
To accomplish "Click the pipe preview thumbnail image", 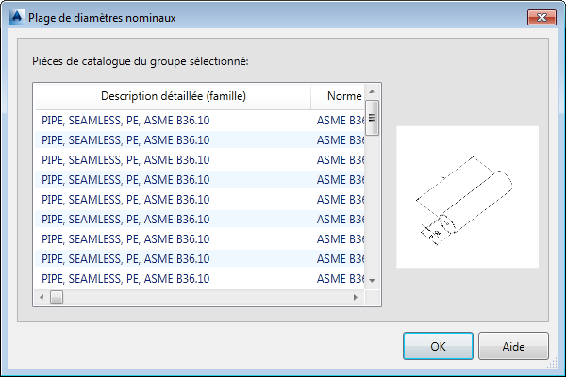I will (x=467, y=197).
